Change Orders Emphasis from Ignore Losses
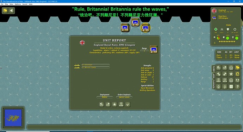 pos(124,97)
